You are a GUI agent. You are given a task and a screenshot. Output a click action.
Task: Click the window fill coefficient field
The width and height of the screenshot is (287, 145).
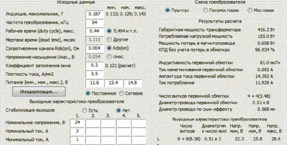point(94,66)
